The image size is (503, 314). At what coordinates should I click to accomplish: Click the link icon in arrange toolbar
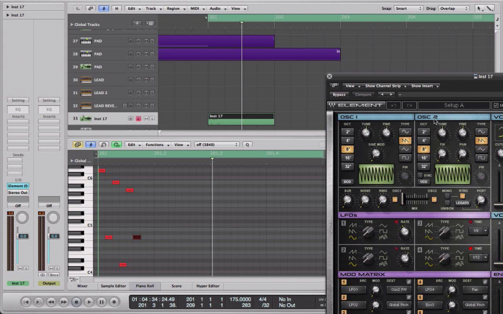coord(90,8)
